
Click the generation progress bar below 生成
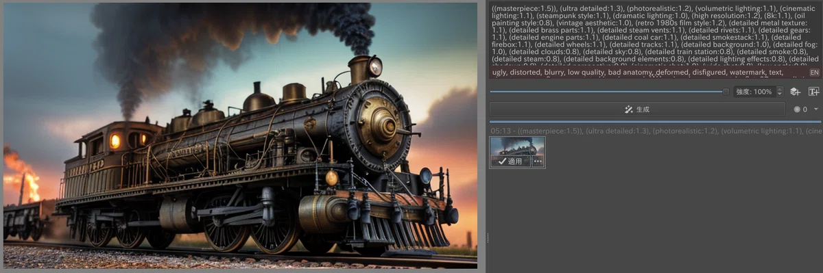(655, 121)
